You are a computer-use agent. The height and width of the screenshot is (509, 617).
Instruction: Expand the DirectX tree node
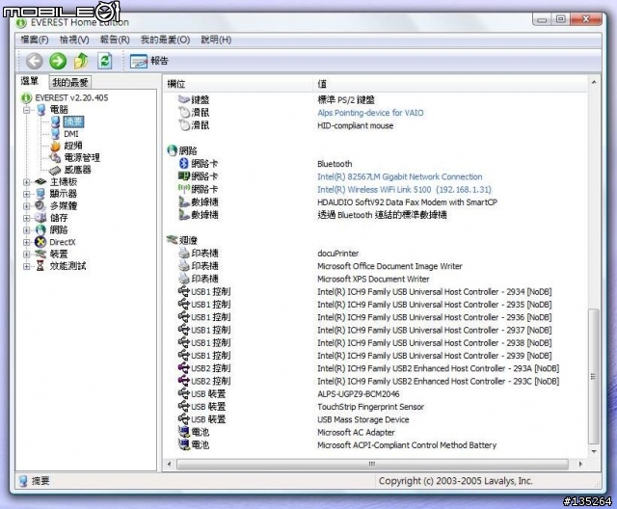[26, 242]
